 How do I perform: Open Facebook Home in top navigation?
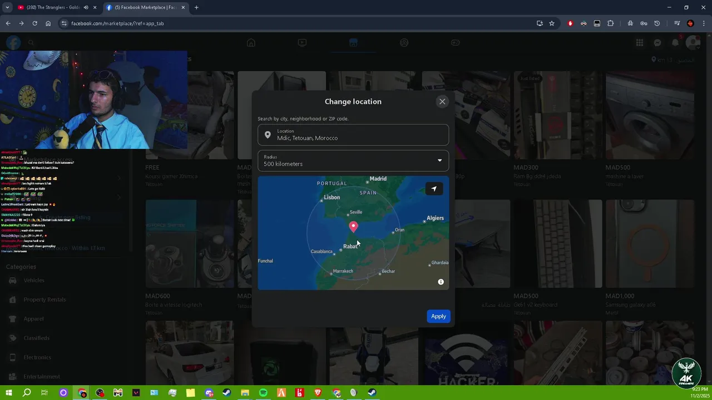pyautogui.click(x=251, y=43)
